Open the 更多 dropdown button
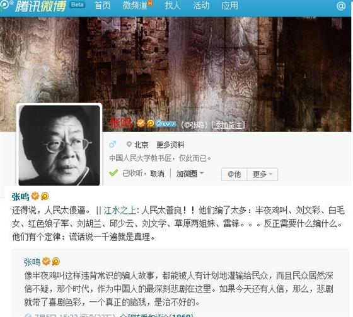Viewport: 353px width, 317px height. [262, 174]
